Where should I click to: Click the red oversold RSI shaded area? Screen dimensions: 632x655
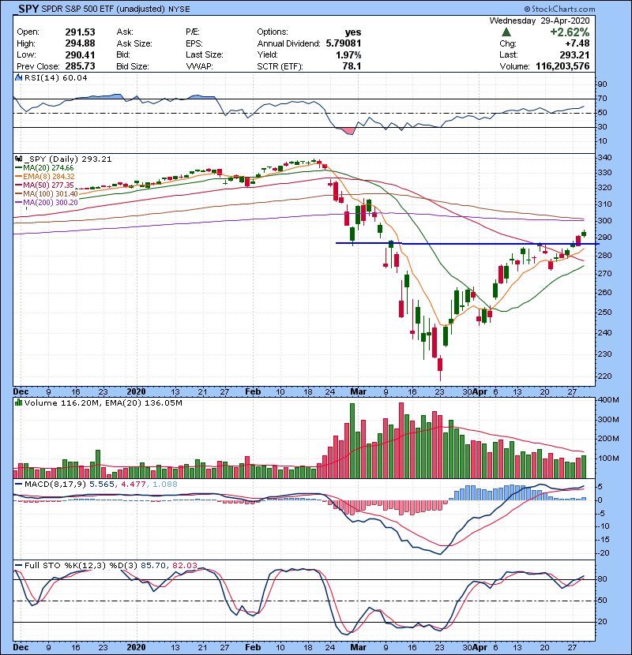point(348,131)
